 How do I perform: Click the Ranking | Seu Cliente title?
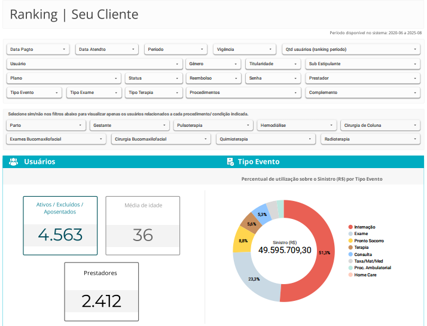click(74, 14)
